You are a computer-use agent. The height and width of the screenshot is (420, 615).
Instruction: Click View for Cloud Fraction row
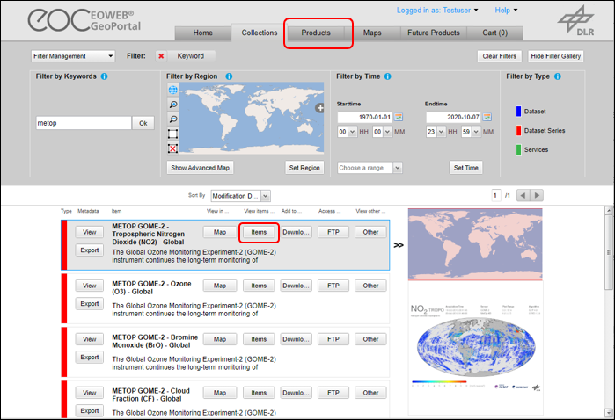coord(90,393)
